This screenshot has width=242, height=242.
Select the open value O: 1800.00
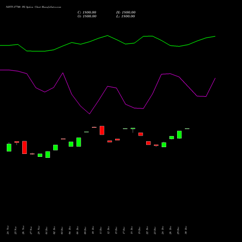[x=87, y=16]
